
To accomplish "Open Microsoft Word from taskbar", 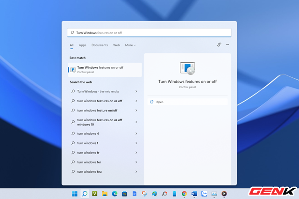I will click(194, 194).
